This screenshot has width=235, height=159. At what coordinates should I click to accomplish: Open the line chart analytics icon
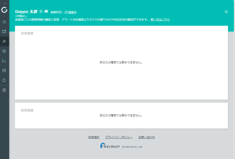click(4, 61)
